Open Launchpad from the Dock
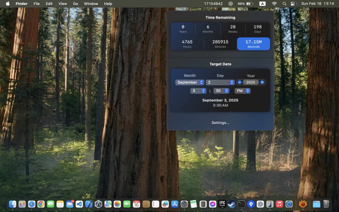 coord(22,204)
